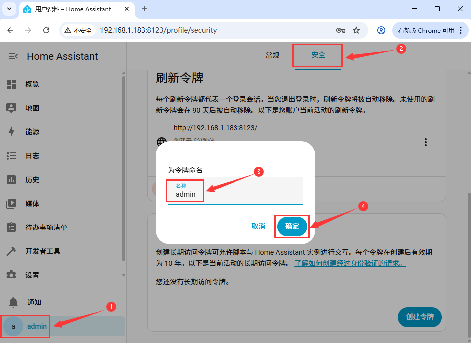
Task: Open the 概览 overview dashboard icon
Action: (x=11, y=84)
